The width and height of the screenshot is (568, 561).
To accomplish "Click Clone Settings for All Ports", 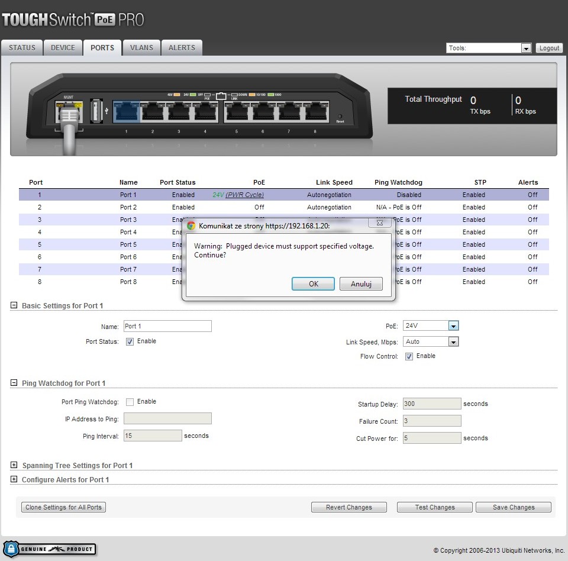I will pyautogui.click(x=63, y=507).
